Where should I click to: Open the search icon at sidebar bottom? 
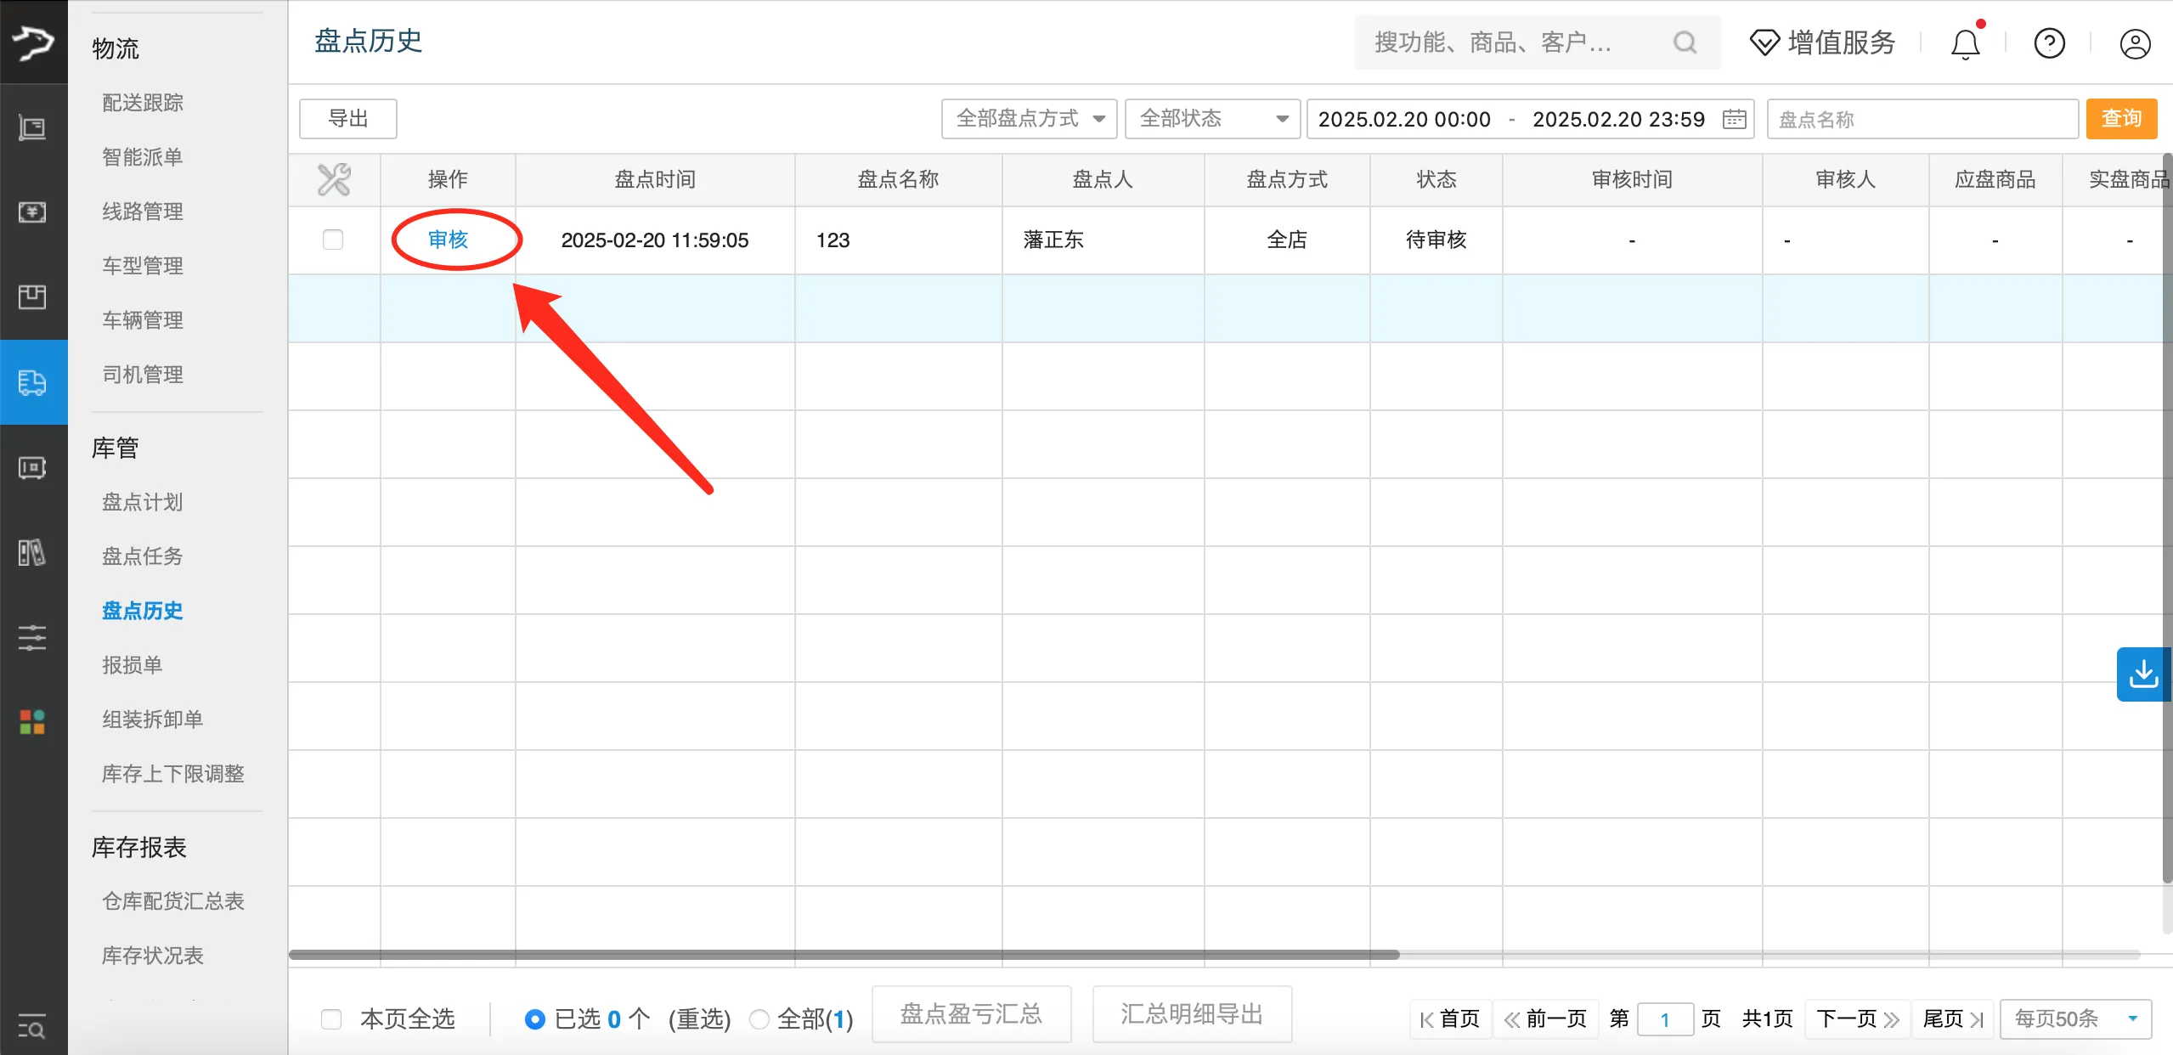(x=33, y=1027)
